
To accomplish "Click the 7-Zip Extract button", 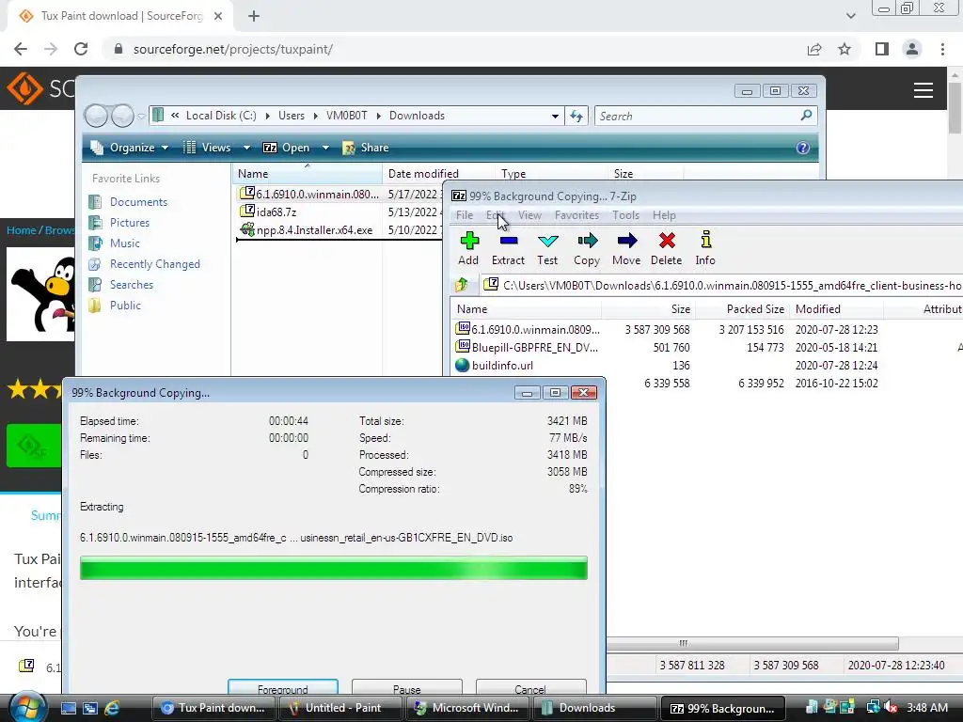I will point(508,248).
